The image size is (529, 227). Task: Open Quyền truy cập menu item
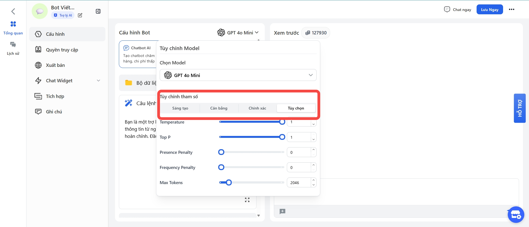pos(62,50)
